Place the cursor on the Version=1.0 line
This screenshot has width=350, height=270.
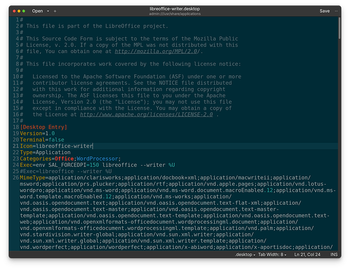[x=37, y=133]
